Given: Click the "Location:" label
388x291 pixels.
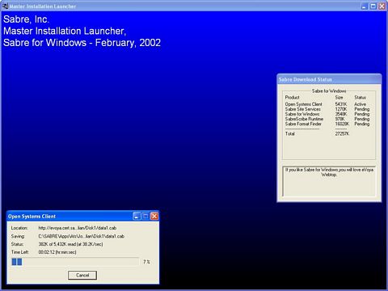Looking at the screenshot, I should [19, 228].
